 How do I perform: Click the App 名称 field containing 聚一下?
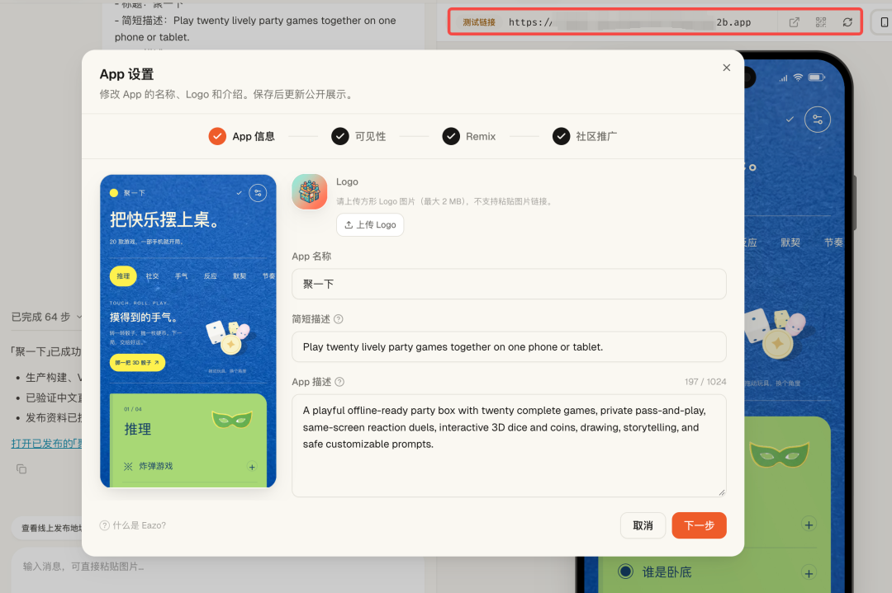point(509,284)
